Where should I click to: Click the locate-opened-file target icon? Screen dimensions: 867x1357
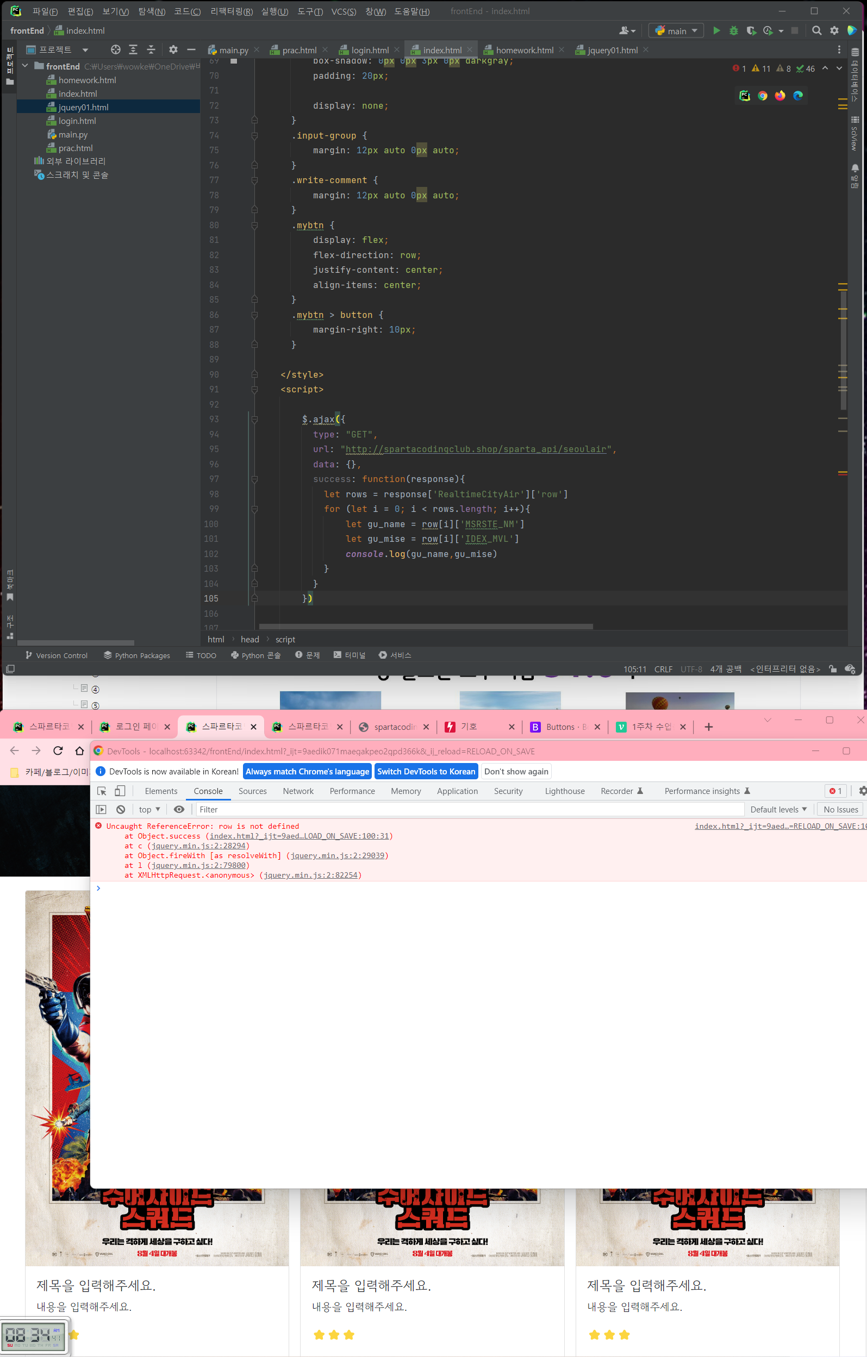tap(116, 49)
